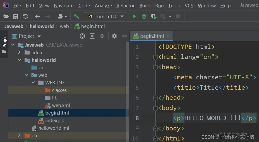The image size is (259, 142).
Task: Select helloworld.iml file
Action: coord(51,128)
